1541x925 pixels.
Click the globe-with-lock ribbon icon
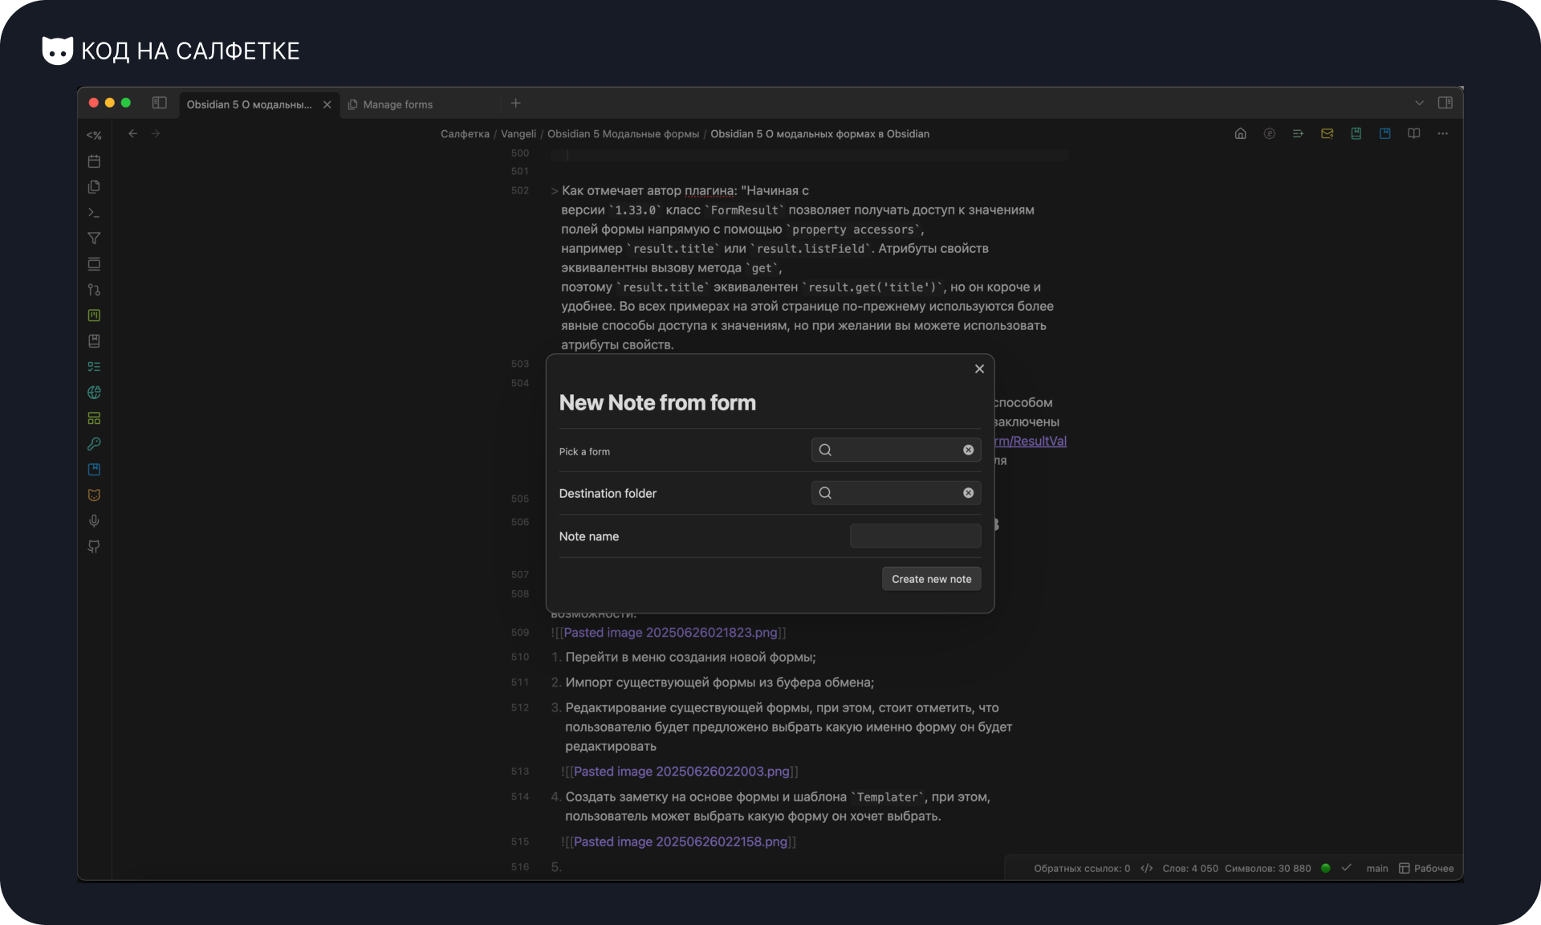point(94,393)
